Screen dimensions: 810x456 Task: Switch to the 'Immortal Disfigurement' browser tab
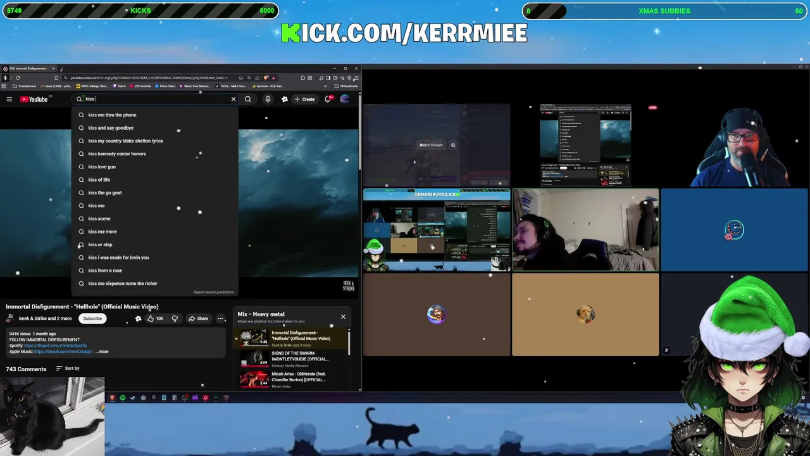tap(28, 68)
